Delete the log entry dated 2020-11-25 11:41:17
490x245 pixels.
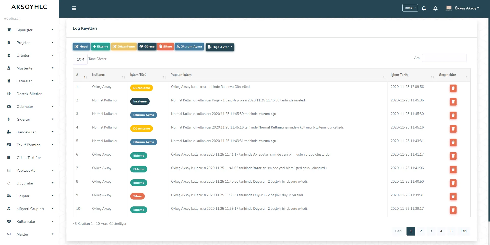pos(453,156)
